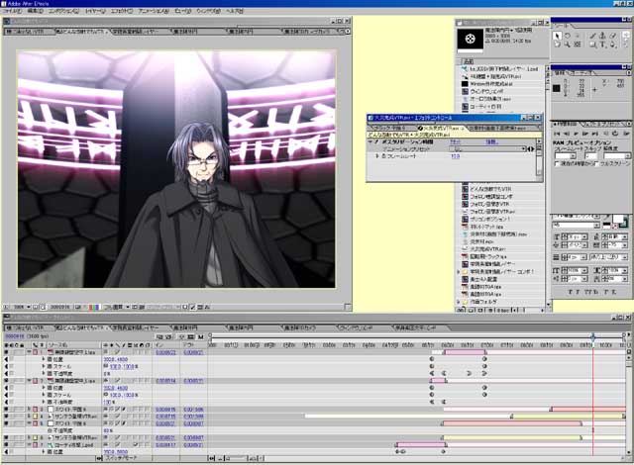Select the Rotation tool in Tools panel
The image size is (634, 465).
tap(568, 36)
